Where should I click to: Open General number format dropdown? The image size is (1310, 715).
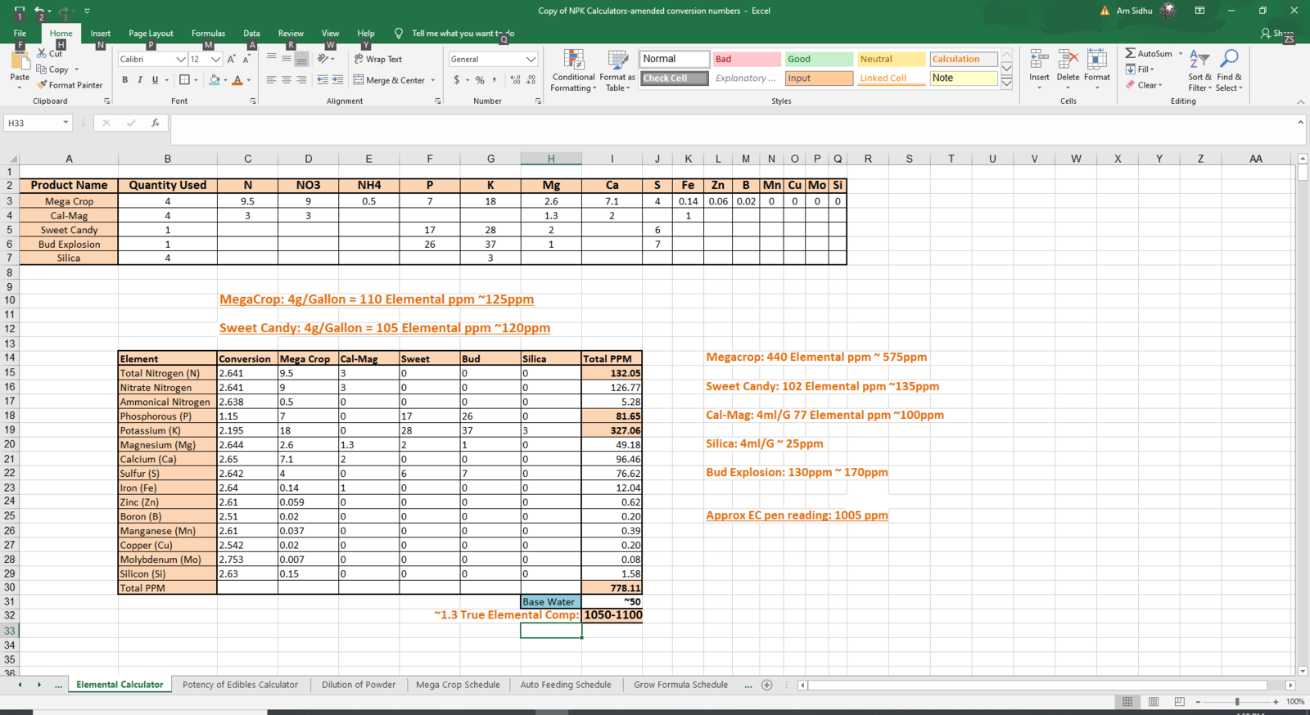531,59
